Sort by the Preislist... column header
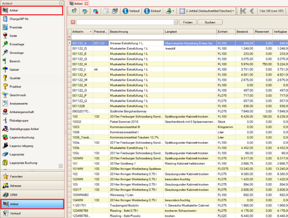The width and height of the screenshot is (288, 218). (101, 32)
